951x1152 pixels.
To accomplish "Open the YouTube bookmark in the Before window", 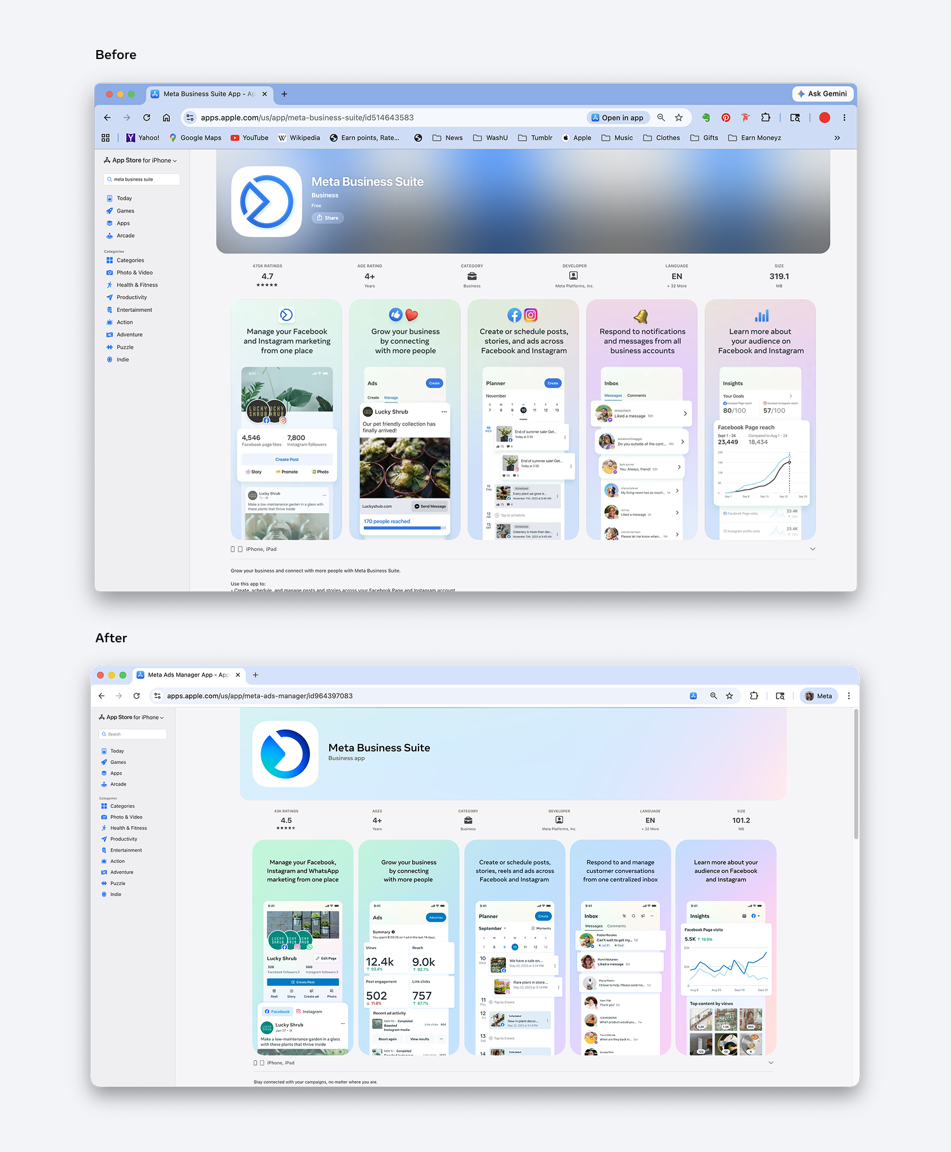I will pos(249,138).
